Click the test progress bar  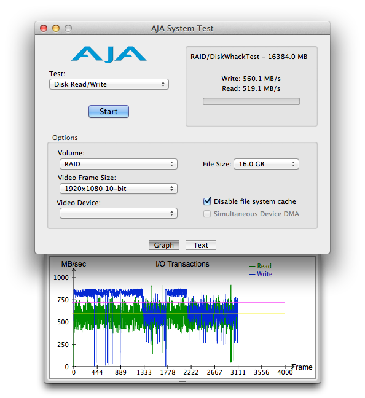pyautogui.click(x=251, y=101)
